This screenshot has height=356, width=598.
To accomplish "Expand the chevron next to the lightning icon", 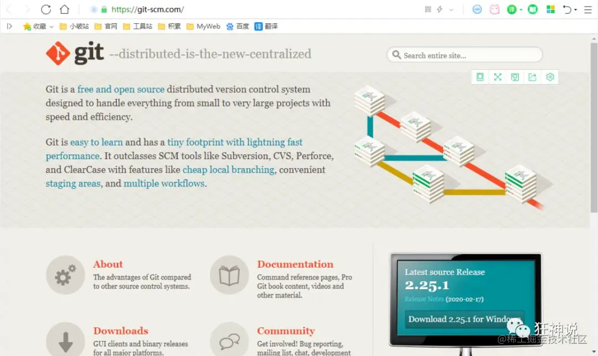I will (x=451, y=10).
